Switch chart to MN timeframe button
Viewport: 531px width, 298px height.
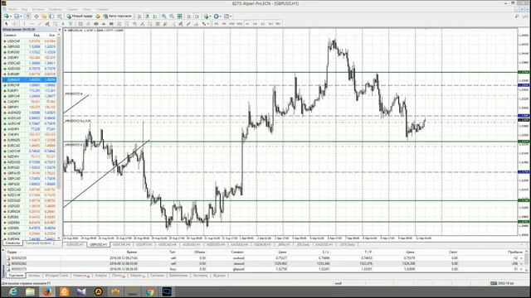[278, 24]
